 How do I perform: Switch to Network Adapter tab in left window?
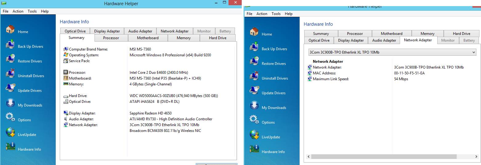point(175,31)
